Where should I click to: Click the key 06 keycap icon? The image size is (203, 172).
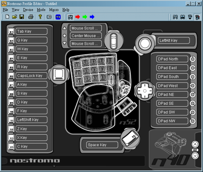(x=11, y=76)
